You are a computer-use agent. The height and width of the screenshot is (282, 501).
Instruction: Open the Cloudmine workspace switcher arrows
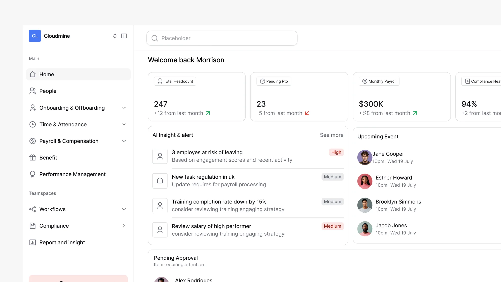tap(115, 36)
